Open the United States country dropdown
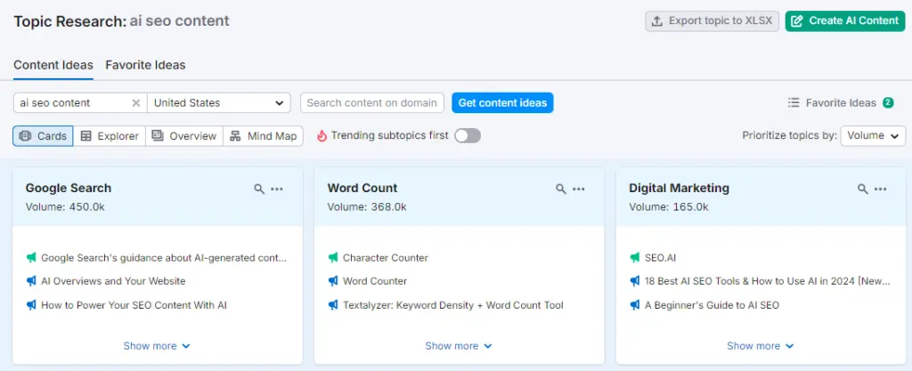The width and height of the screenshot is (912, 371). [x=218, y=103]
